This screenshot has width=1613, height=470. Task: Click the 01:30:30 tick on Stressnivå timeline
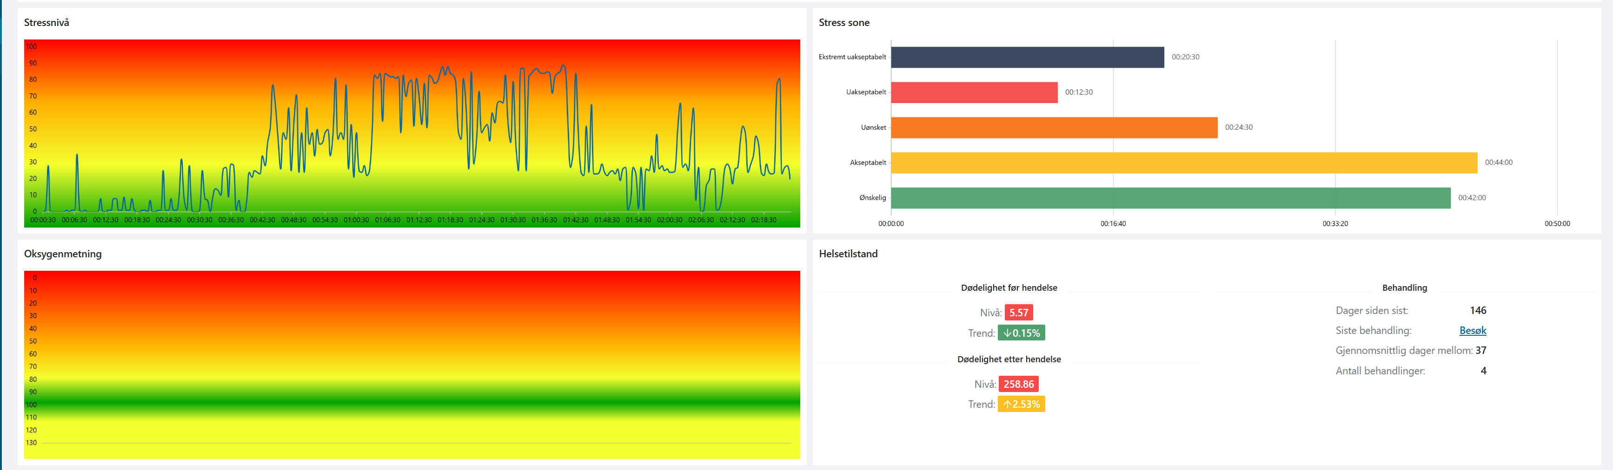pos(513,220)
